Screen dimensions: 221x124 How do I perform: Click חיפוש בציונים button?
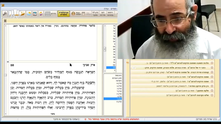(x=110, y=14)
